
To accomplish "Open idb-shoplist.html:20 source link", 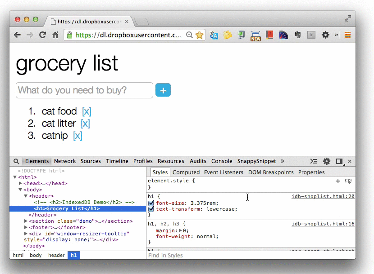I will click(x=323, y=197).
